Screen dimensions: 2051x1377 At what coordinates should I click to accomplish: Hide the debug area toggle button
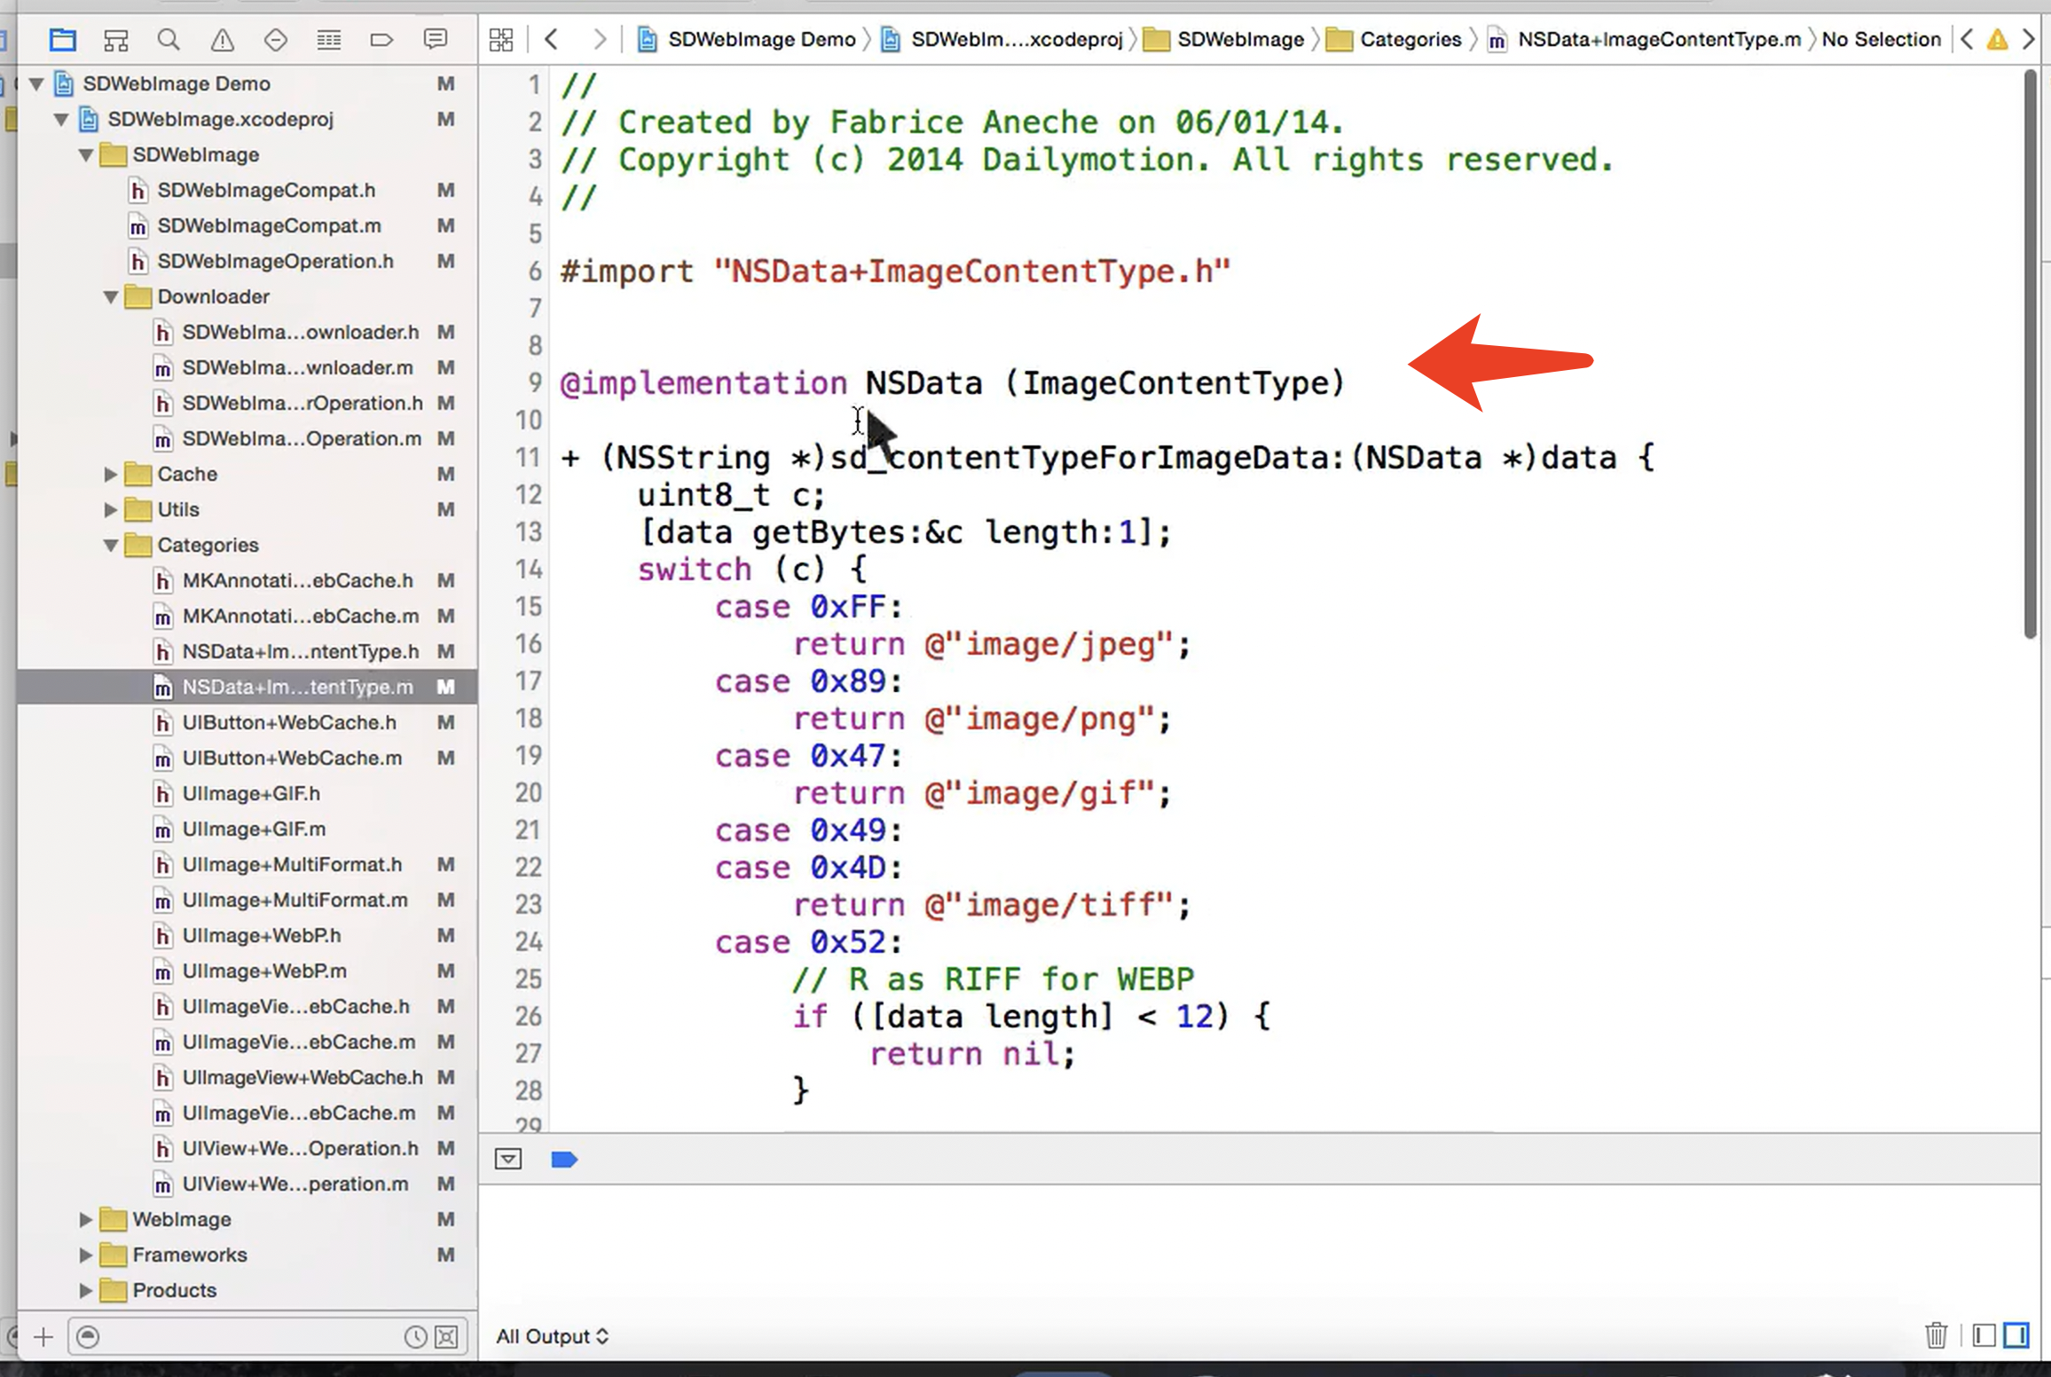pyautogui.click(x=508, y=1160)
